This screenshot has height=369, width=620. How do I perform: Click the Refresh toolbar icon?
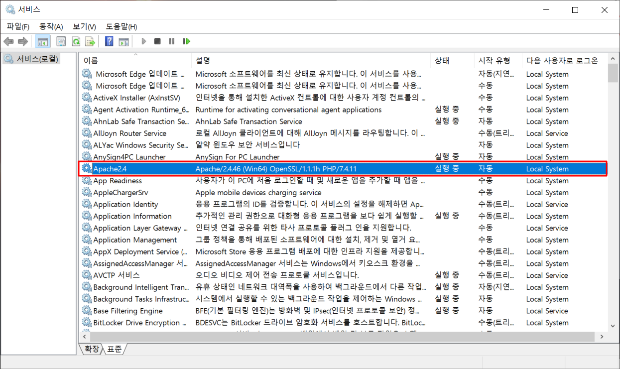[x=76, y=41]
